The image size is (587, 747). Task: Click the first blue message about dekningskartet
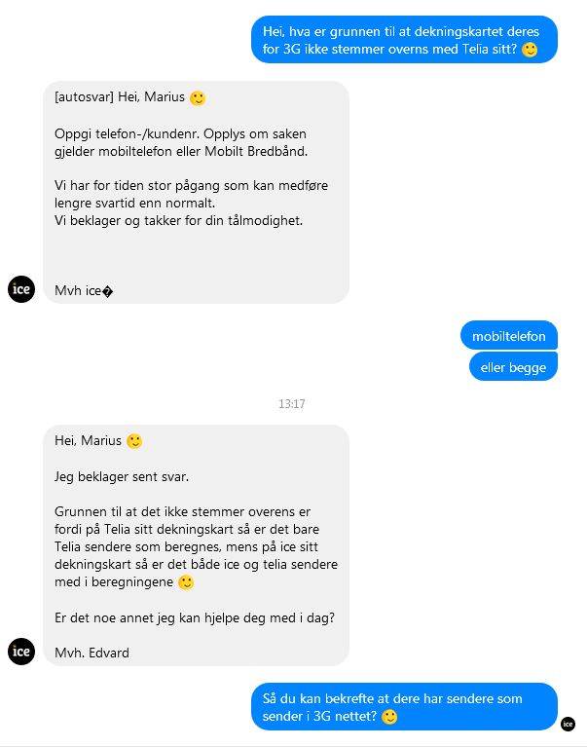(404, 40)
